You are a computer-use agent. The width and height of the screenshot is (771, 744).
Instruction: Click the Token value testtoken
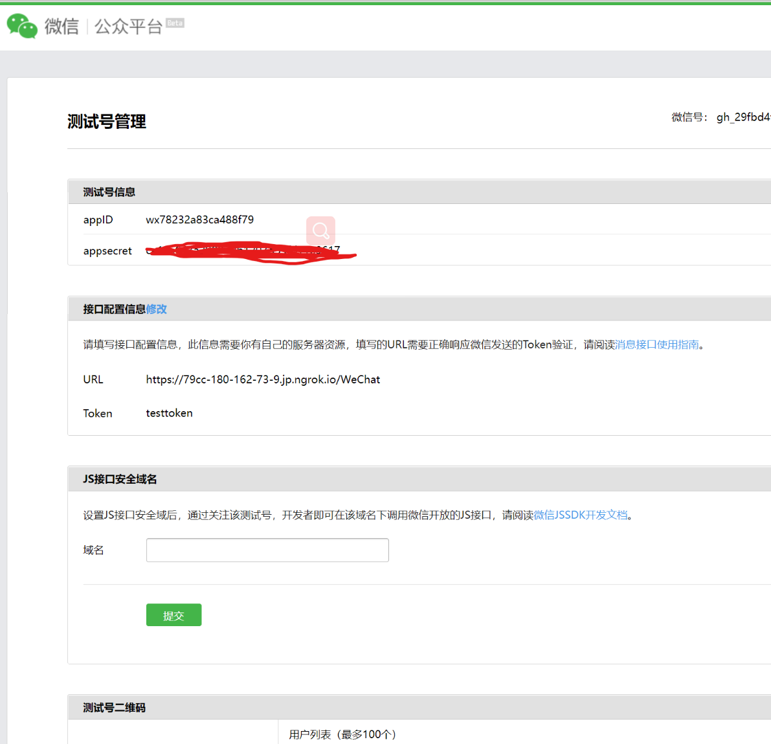click(x=169, y=413)
